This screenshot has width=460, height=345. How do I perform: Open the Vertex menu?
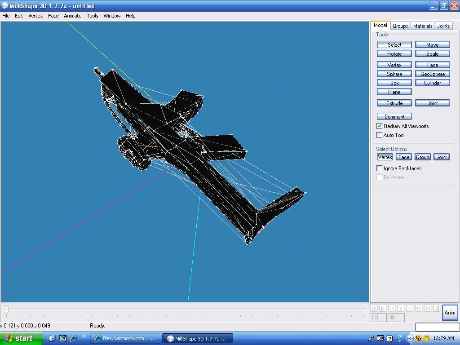35,16
